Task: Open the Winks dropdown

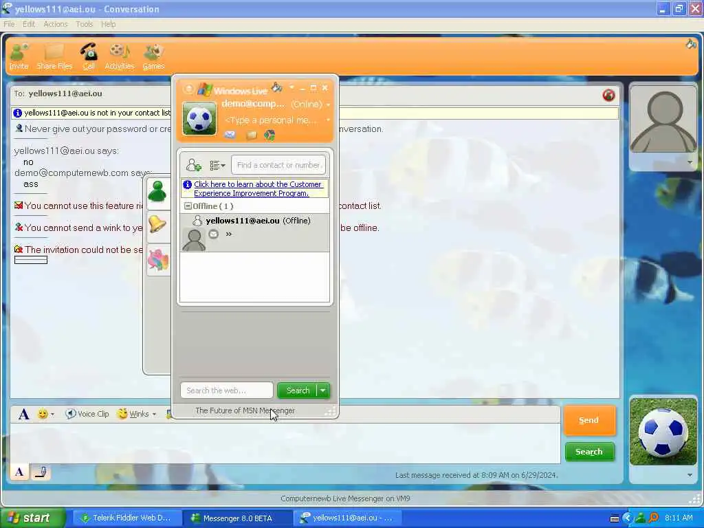Action: pyautogui.click(x=154, y=414)
